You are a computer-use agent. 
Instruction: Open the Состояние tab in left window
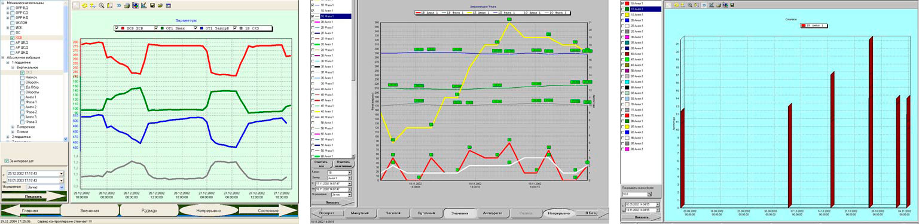[x=268, y=210]
